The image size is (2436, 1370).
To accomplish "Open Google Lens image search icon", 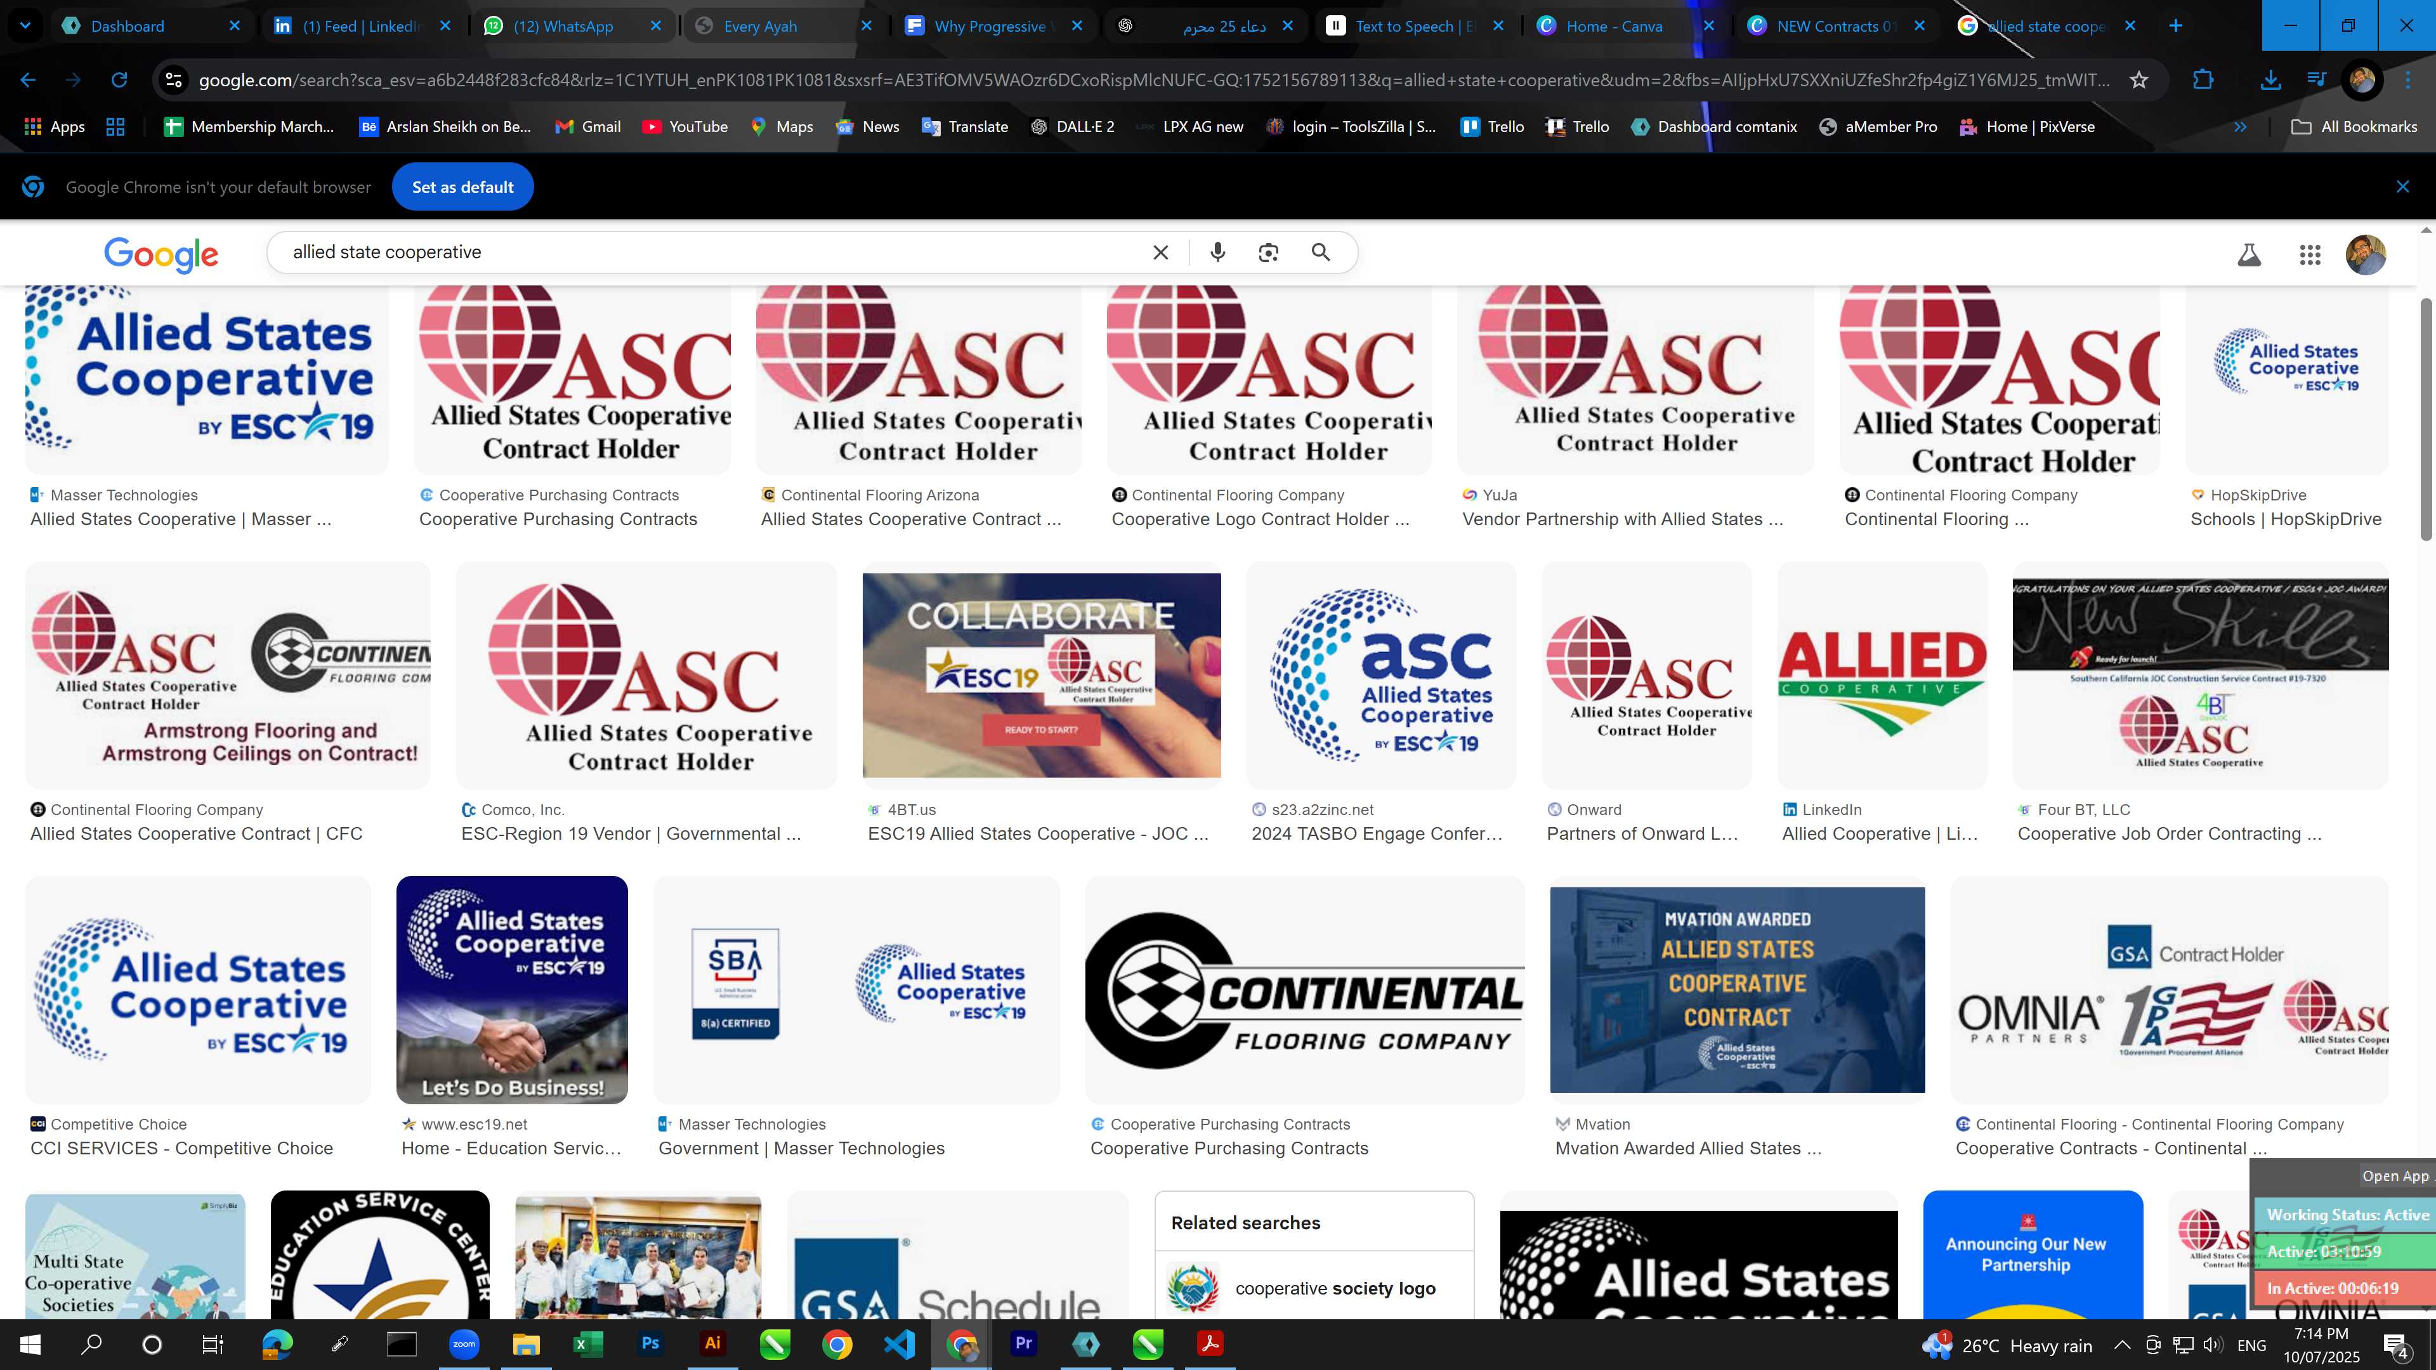I will coord(1268,252).
